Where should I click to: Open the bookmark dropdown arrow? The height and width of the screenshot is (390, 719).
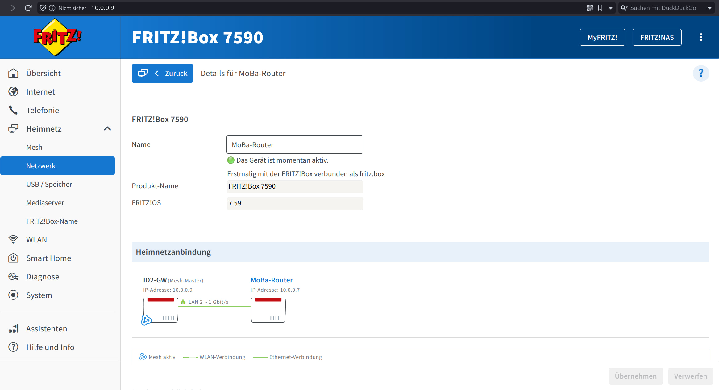pyautogui.click(x=610, y=8)
